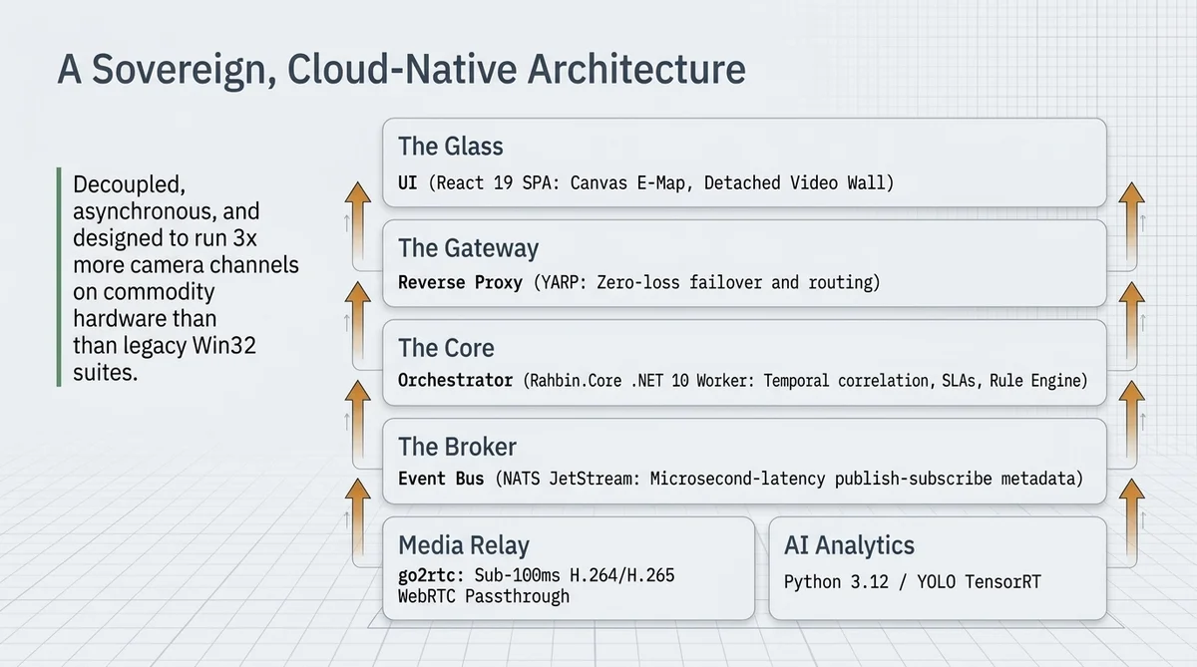Click the "The Core" heading
This screenshot has width=1197, height=667.
click(x=446, y=348)
